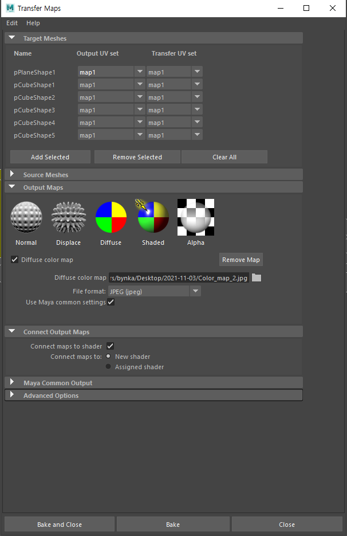Select the New shader radio option
This screenshot has height=536, width=347.
[x=108, y=356]
